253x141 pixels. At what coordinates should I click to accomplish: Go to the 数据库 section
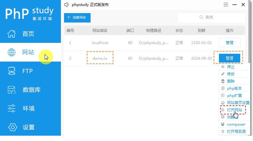click(x=30, y=90)
